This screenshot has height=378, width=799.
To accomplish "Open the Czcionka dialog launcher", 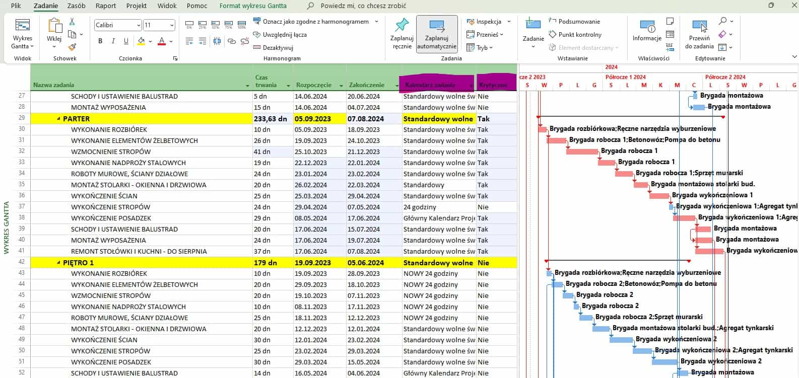I will pos(175,59).
